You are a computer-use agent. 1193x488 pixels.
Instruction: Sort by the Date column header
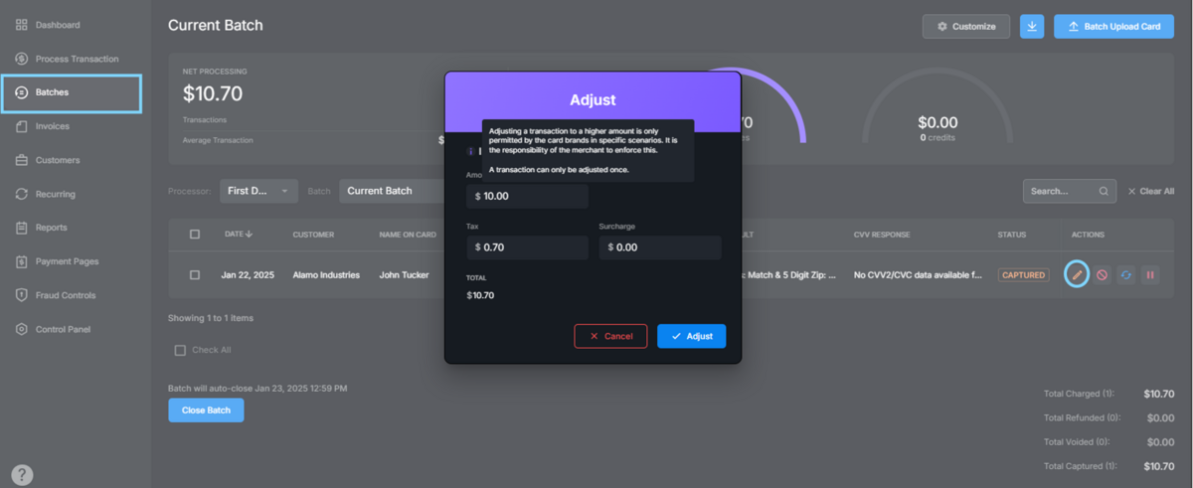pos(239,235)
